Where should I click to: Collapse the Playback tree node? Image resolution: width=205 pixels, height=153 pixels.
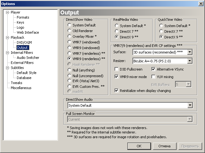[x=8, y=38]
